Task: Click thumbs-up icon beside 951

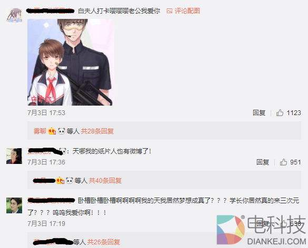Action: pos(283,162)
